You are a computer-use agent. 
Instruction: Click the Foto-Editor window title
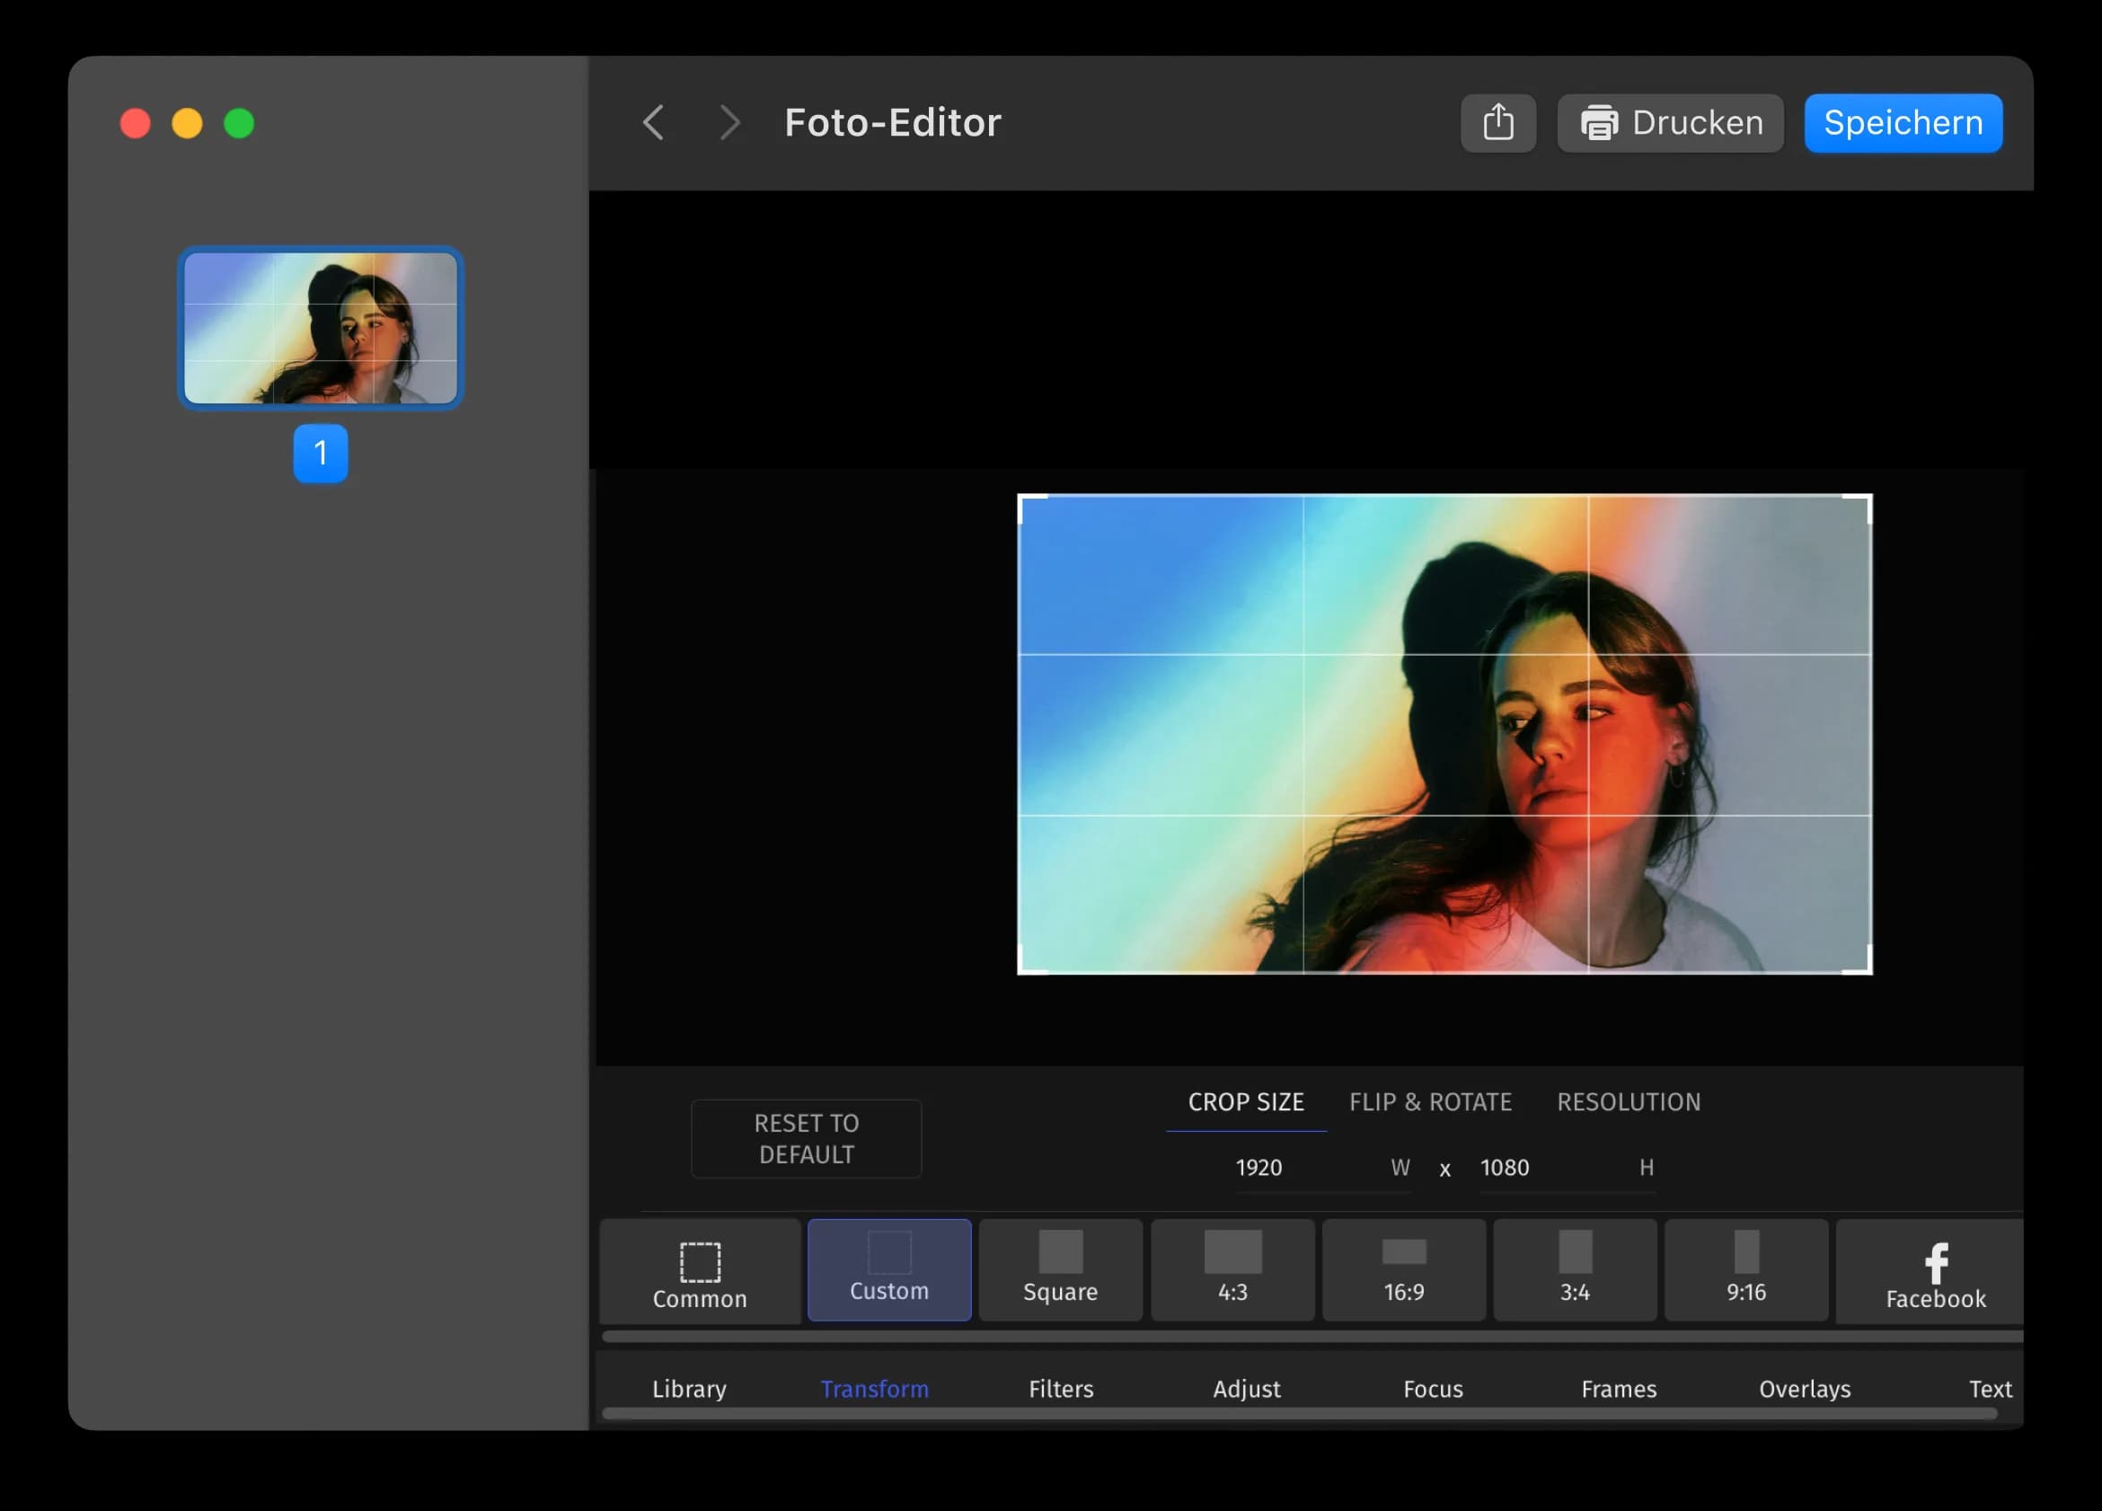click(x=893, y=122)
